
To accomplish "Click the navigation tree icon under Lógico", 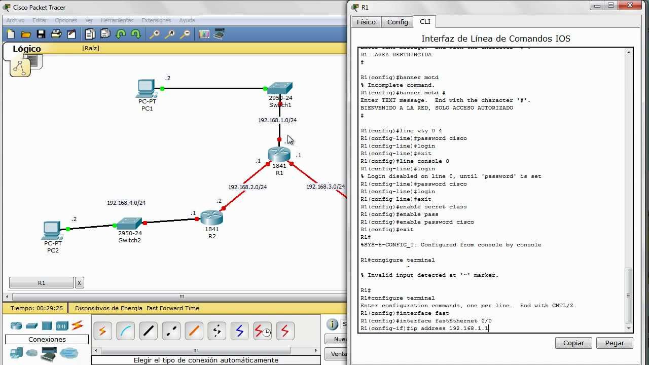I will coord(20,67).
